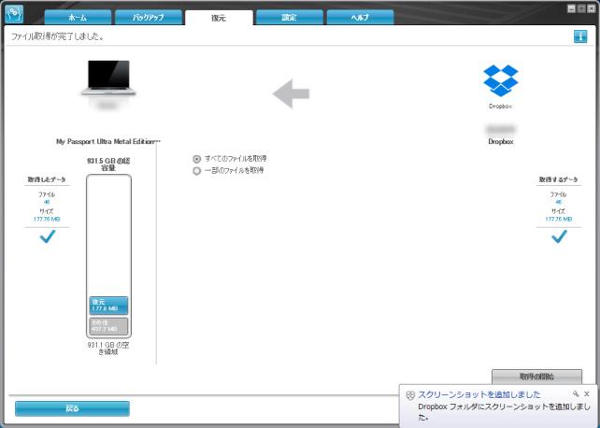Open the info help icon
Image resolution: width=600 pixels, height=428 pixels.
(x=580, y=36)
